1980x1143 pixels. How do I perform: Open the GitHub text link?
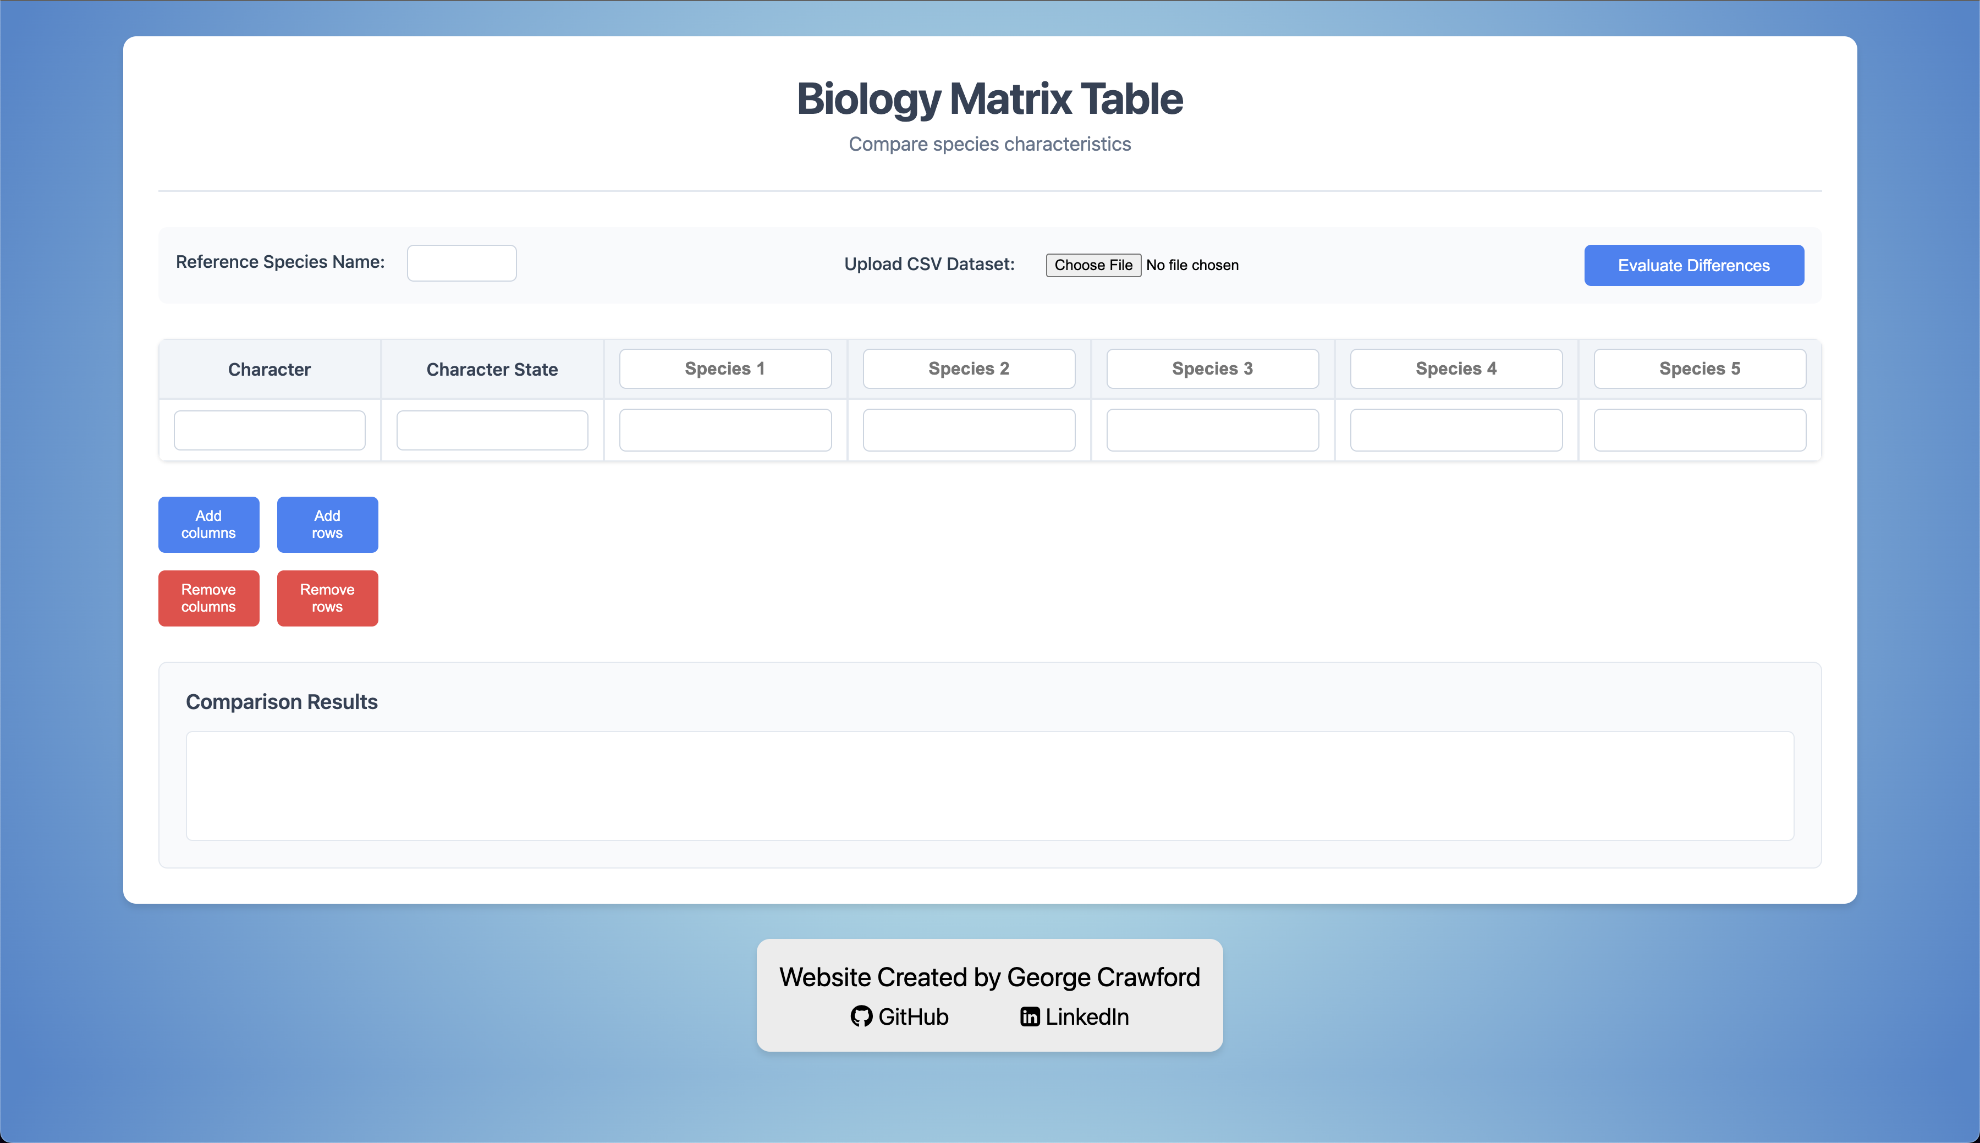(x=912, y=1016)
